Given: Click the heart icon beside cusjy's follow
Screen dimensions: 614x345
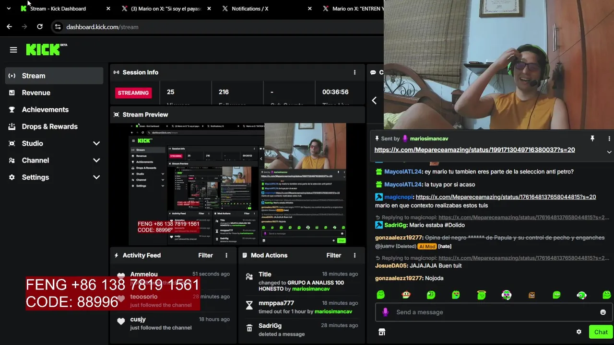Looking at the screenshot, I should (x=121, y=322).
